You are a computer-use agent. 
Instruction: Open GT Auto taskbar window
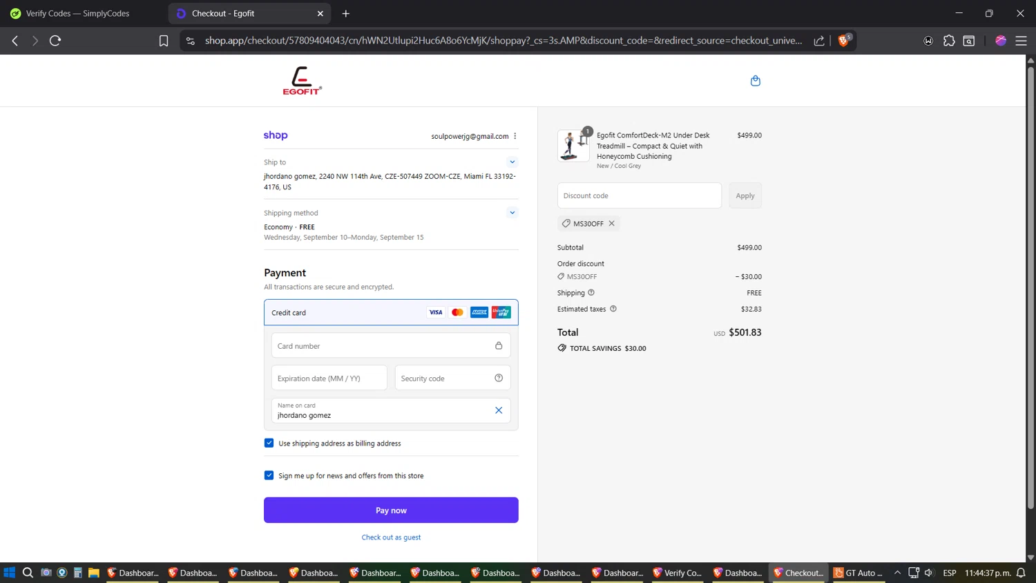coord(858,573)
